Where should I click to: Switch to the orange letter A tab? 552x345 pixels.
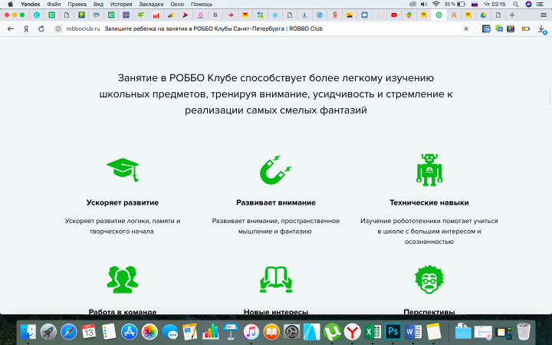click(x=454, y=15)
